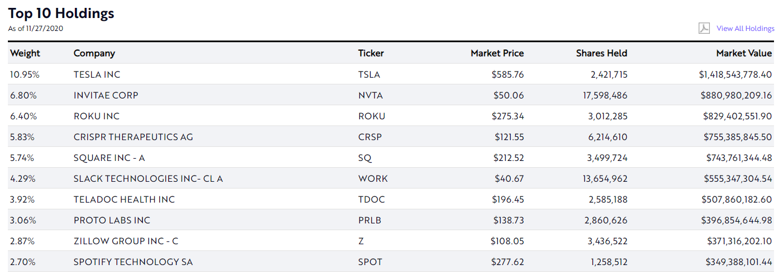Click CRISPR THERAPEUTICS AG company name
This screenshot has width=783, height=278.
(133, 137)
